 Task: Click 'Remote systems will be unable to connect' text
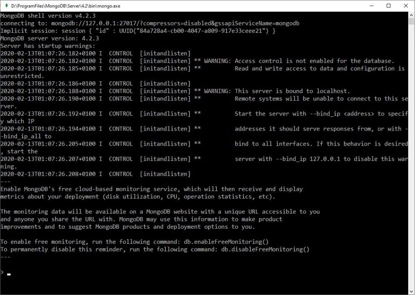pos(321,99)
